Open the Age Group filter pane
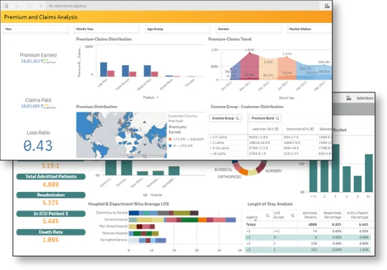 click(x=178, y=29)
